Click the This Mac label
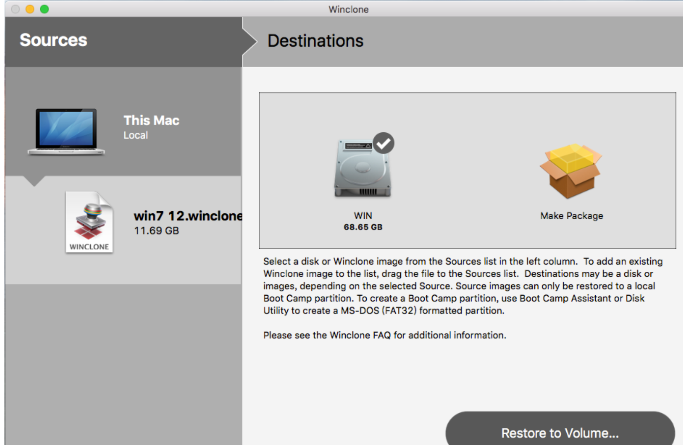 (x=152, y=120)
